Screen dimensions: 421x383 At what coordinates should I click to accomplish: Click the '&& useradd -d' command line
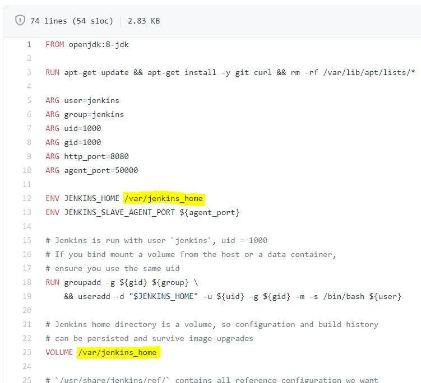pos(233,297)
